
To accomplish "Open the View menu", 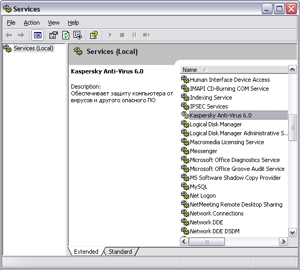I will click(x=53, y=23).
